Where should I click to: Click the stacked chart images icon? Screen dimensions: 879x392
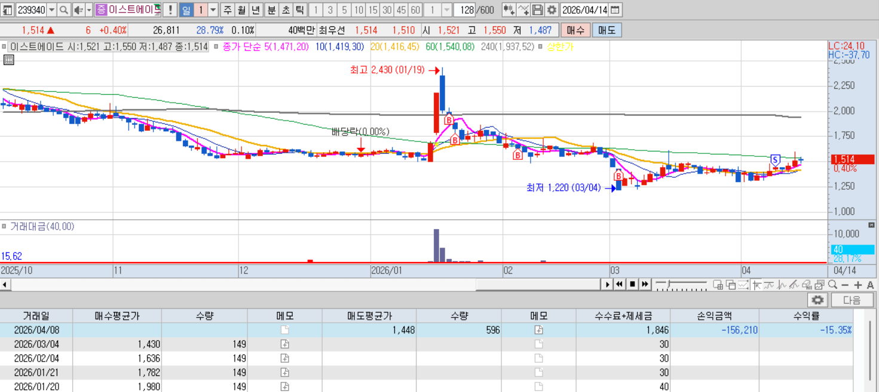[820, 285]
